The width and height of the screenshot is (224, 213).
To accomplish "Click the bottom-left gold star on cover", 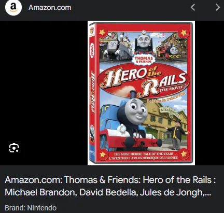I will 102,154.
